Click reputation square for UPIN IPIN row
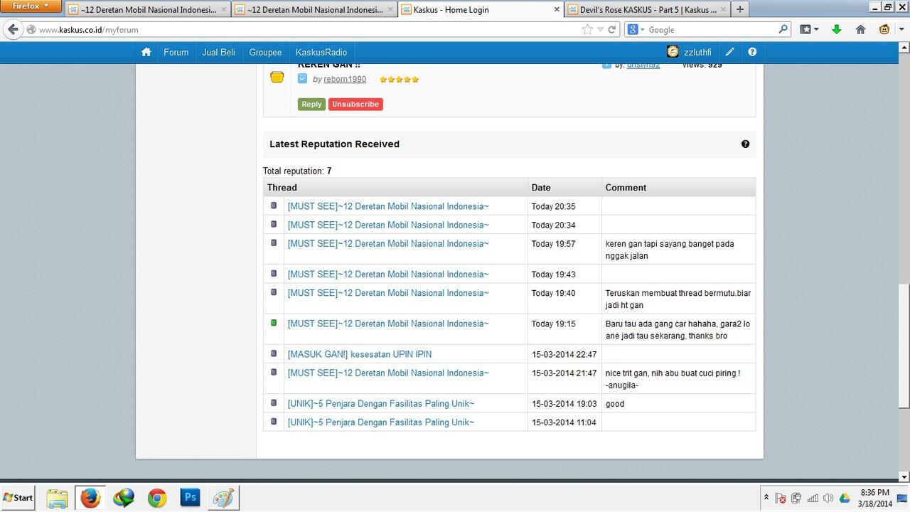This screenshot has height=512, width=910. [x=274, y=353]
